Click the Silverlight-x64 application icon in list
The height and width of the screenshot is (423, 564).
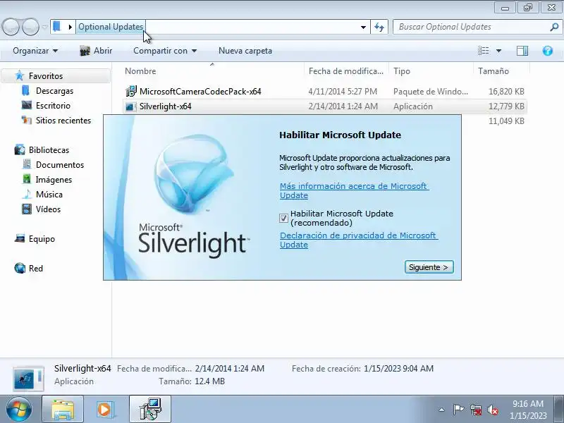point(130,106)
